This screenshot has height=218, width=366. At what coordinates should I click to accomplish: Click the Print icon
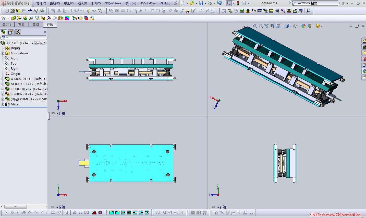coord(210,3)
